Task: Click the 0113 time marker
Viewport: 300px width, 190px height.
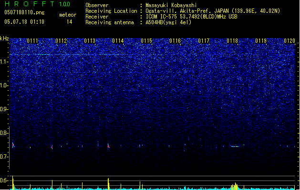Action: pos(90,41)
